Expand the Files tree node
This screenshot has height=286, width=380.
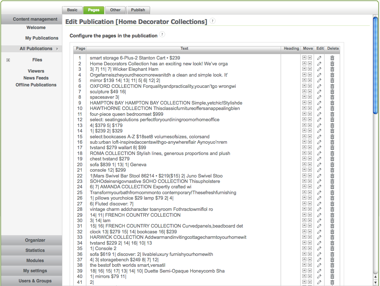[x=8, y=60]
